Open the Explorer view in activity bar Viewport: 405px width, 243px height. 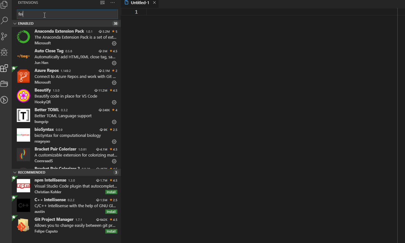pos(4,5)
